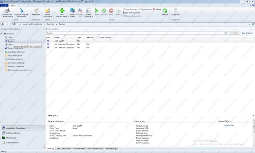The height and width of the screenshot is (153, 255).
Task: Click Add Selected Items green plus
Action: pos(62,11)
